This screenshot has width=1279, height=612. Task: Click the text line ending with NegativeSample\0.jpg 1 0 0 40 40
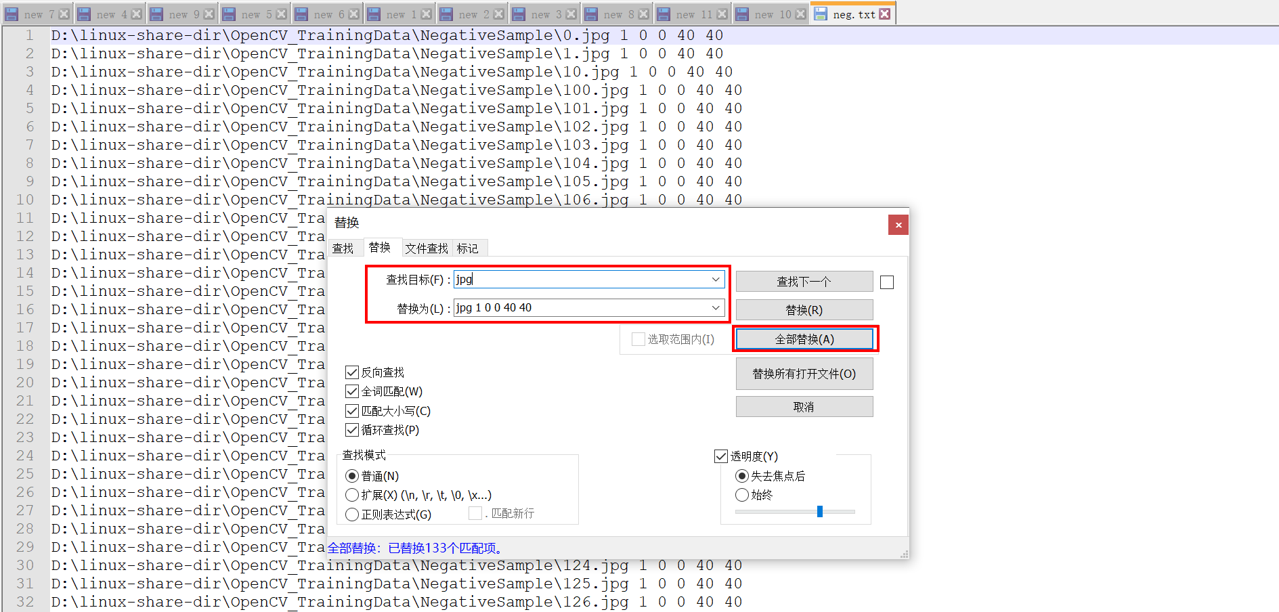(387, 35)
